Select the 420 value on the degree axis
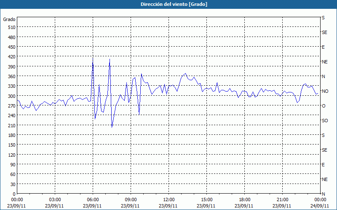 click(12, 57)
